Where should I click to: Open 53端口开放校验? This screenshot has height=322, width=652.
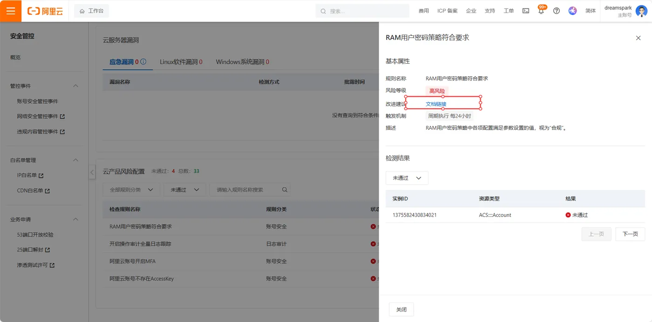[35, 235]
